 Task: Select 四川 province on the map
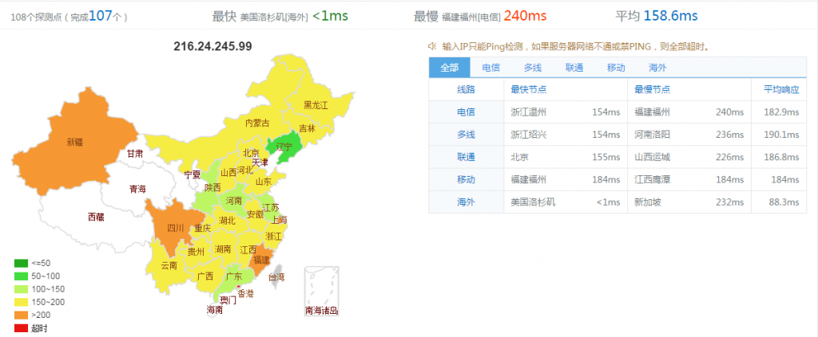click(x=175, y=228)
